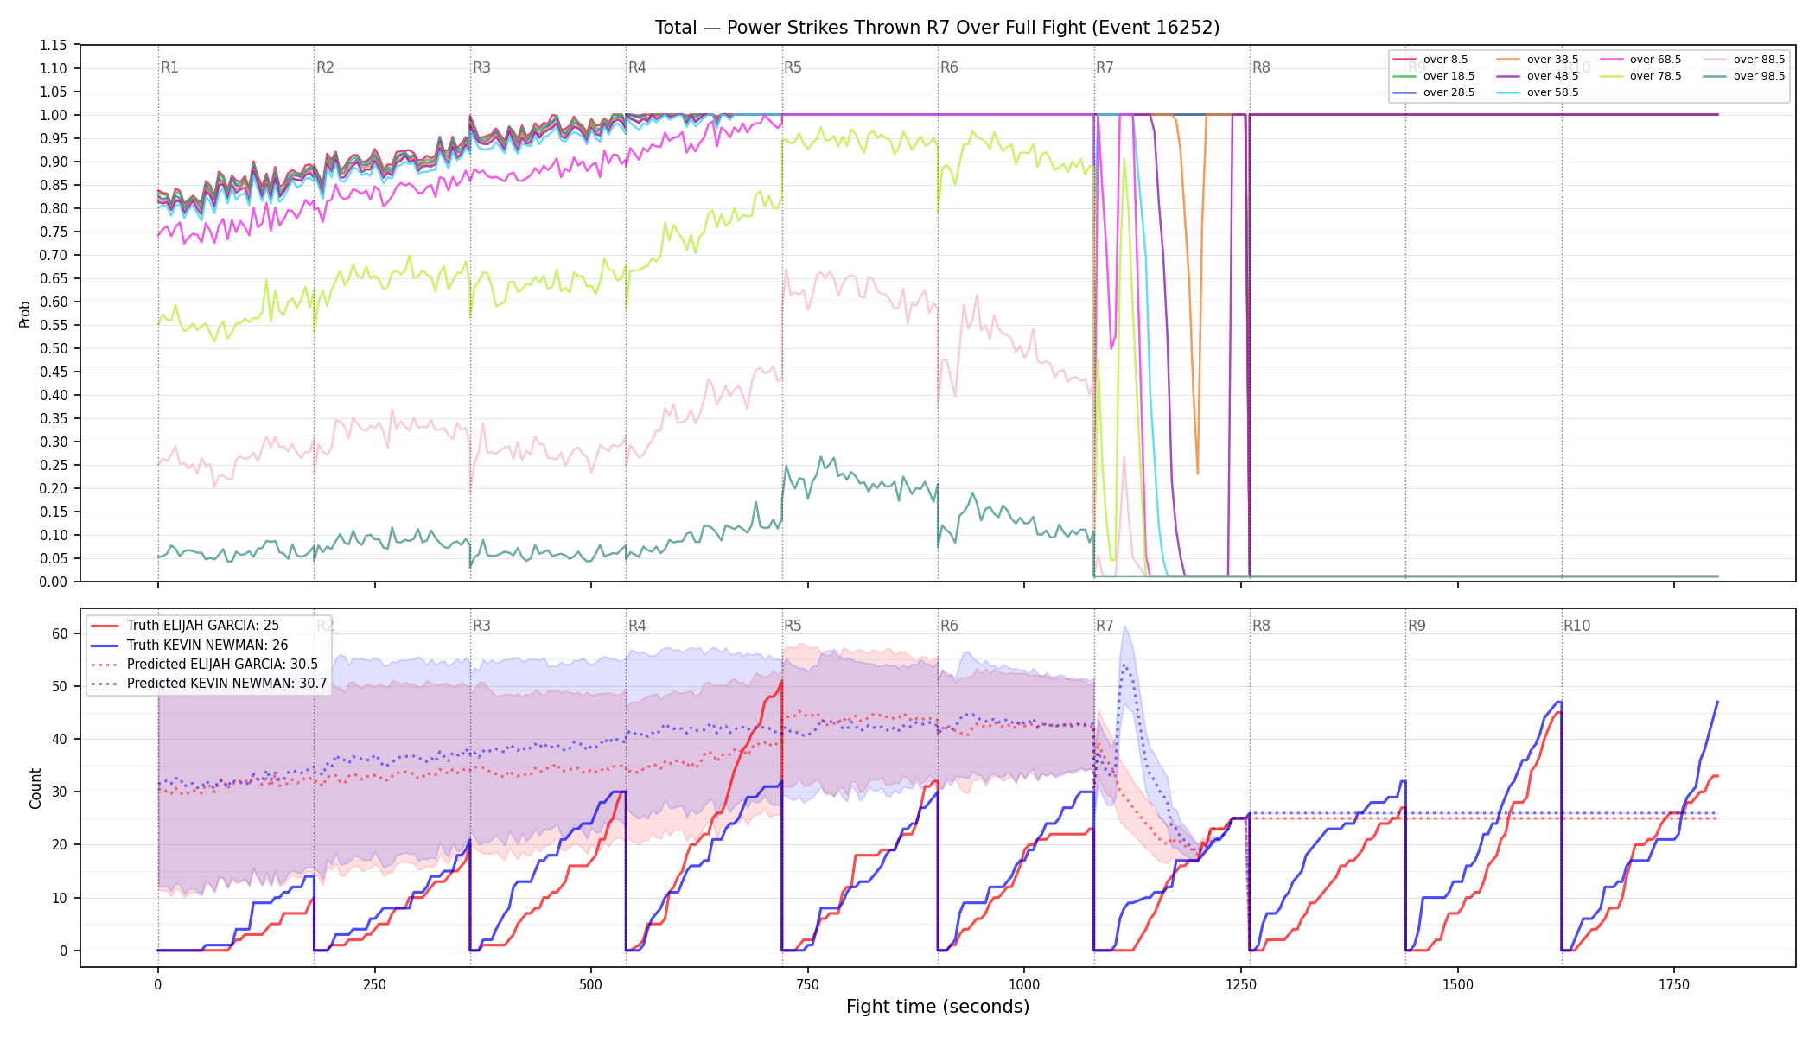The height and width of the screenshot is (1037, 1815).
Task: Click the R4 round label in probability chart
Action: coord(637,67)
